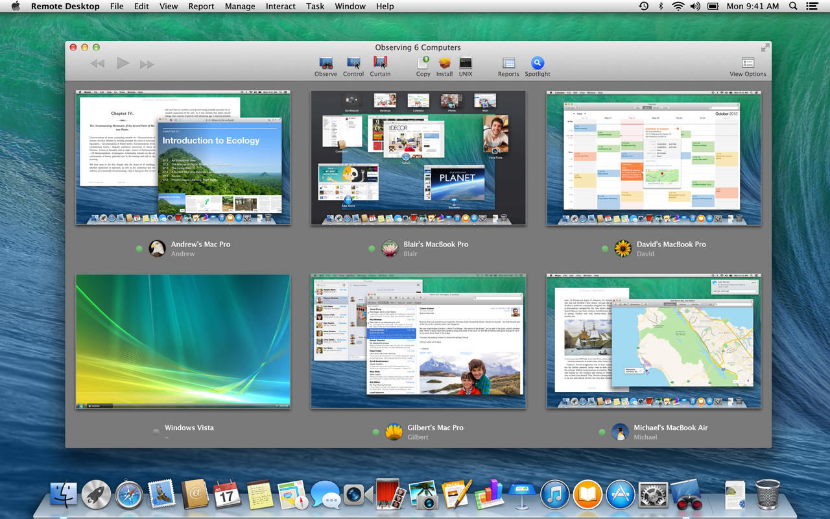This screenshot has height=519, width=830.
Task: Select Andrew's Mac Pro screen thumbnail
Action: point(183,158)
